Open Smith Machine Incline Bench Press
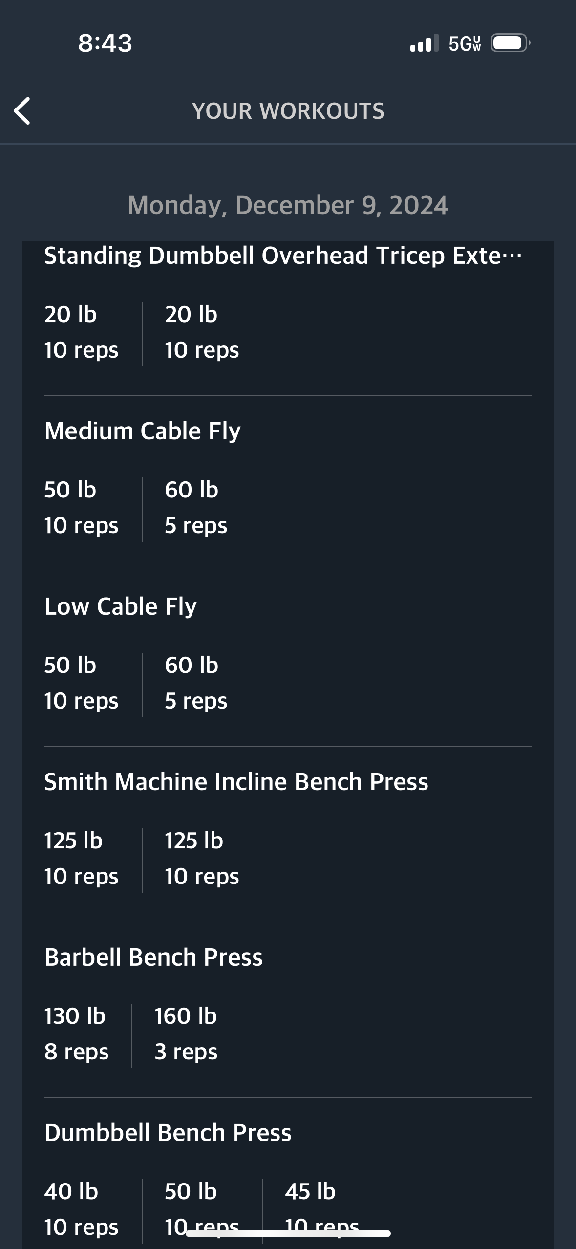 pos(236,782)
